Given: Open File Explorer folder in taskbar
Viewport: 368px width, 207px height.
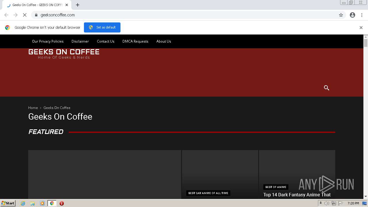Looking at the screenshot, I should tap(32, 203).
